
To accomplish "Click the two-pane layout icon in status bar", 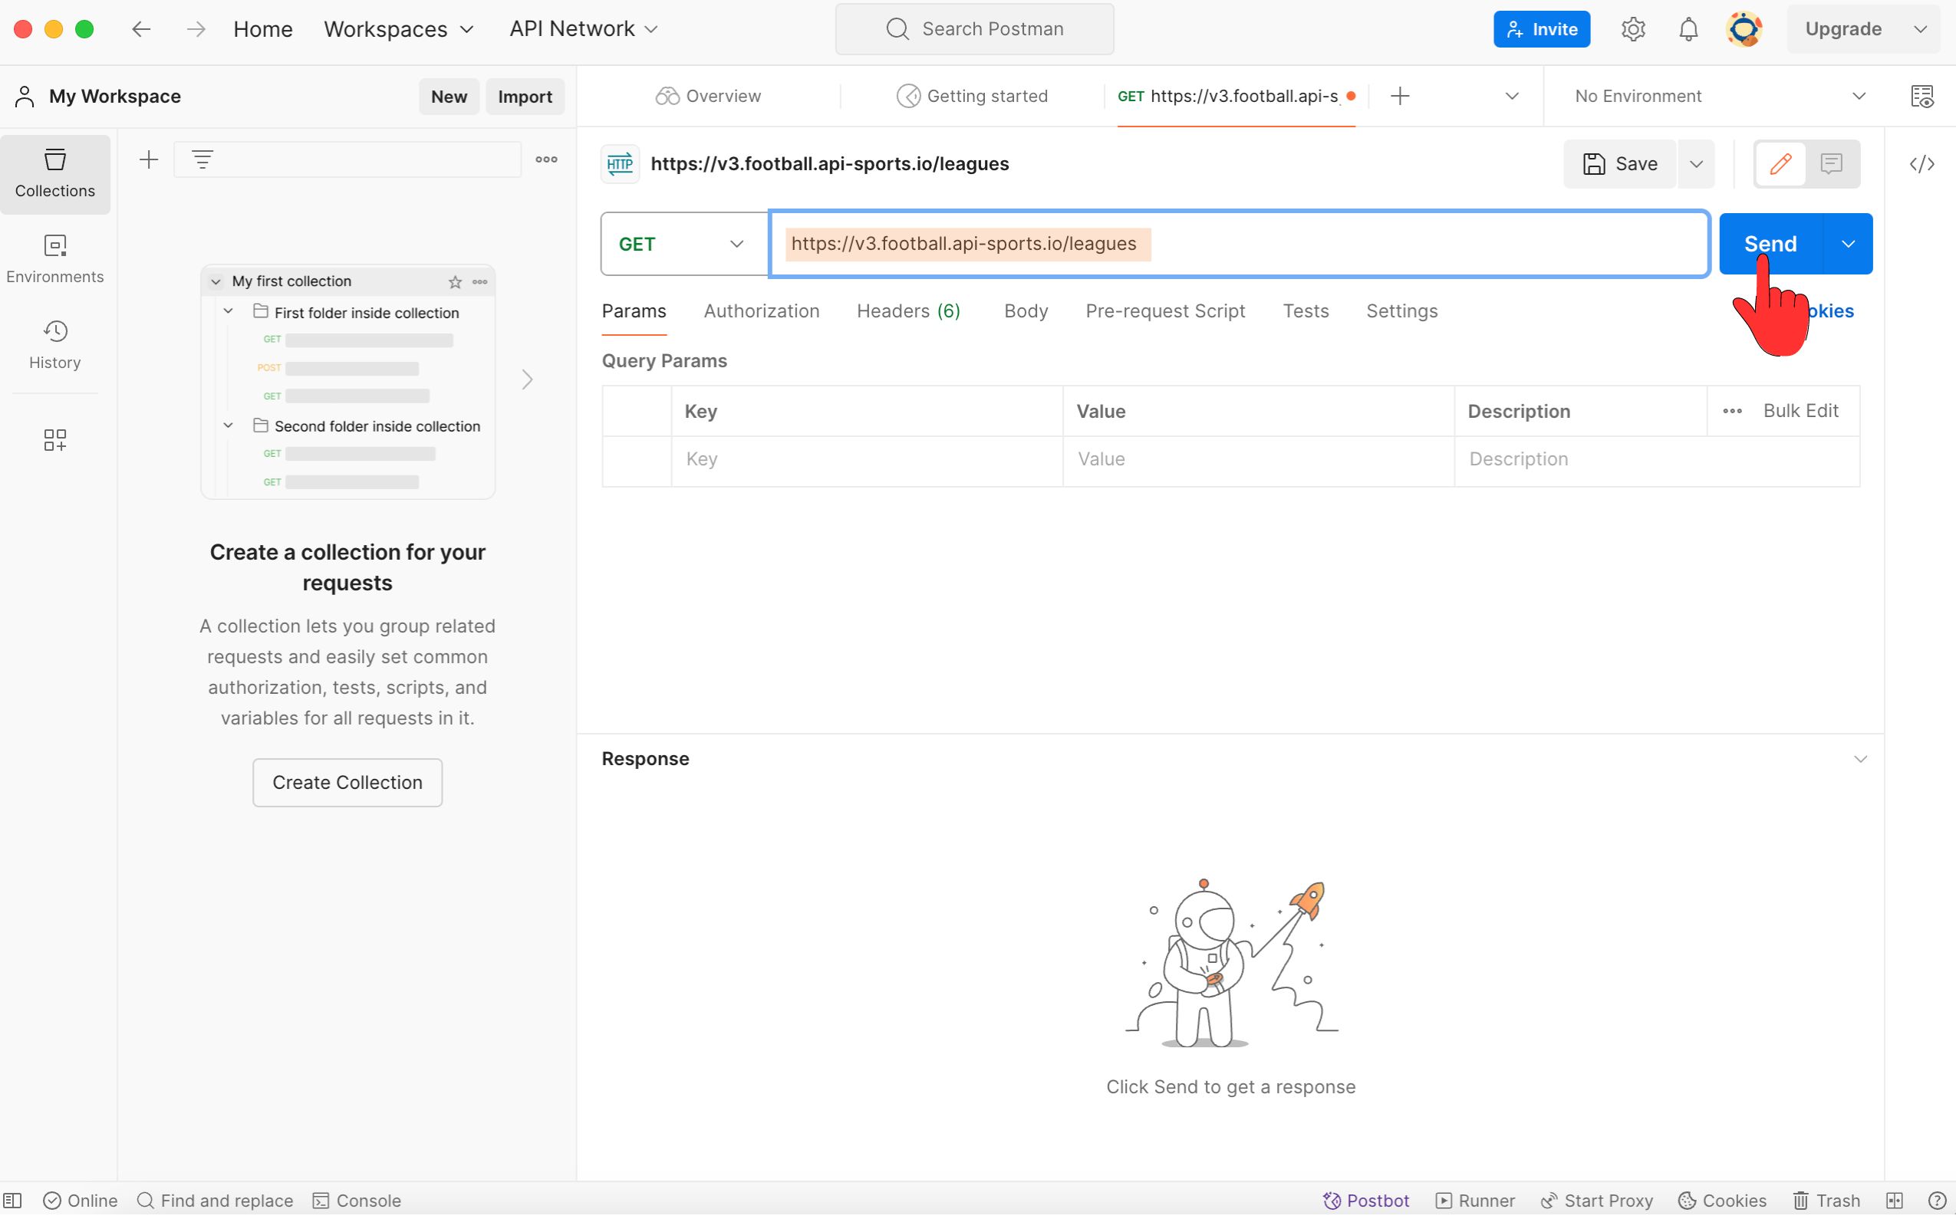I will pyautogui.click(x=1894, y=1201).
